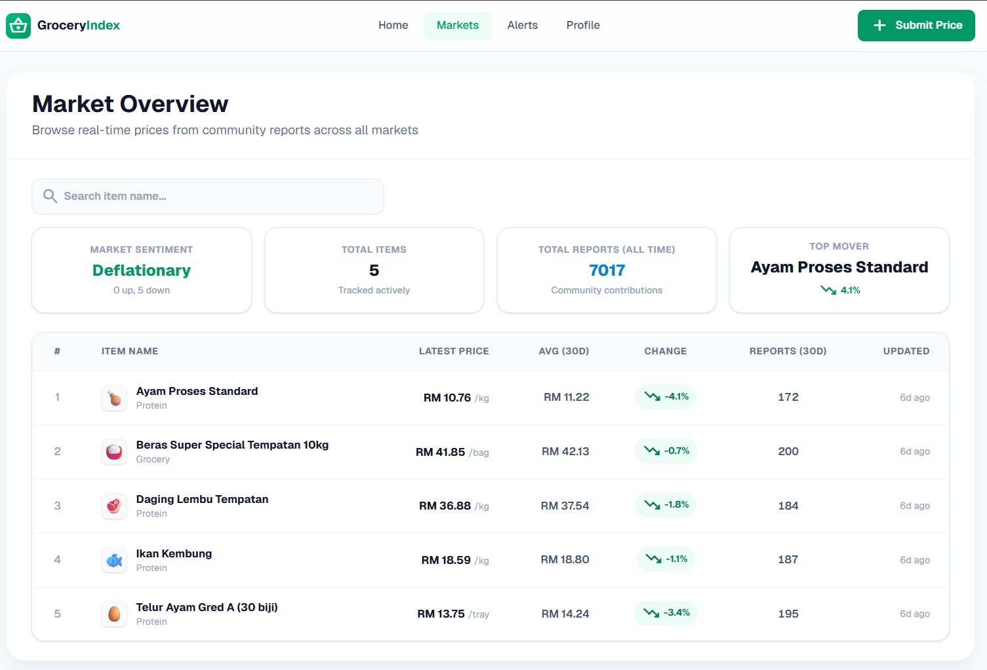Open the Home navigation tab
The width and height of the screenshot is (987, 670).
[393, 26]
